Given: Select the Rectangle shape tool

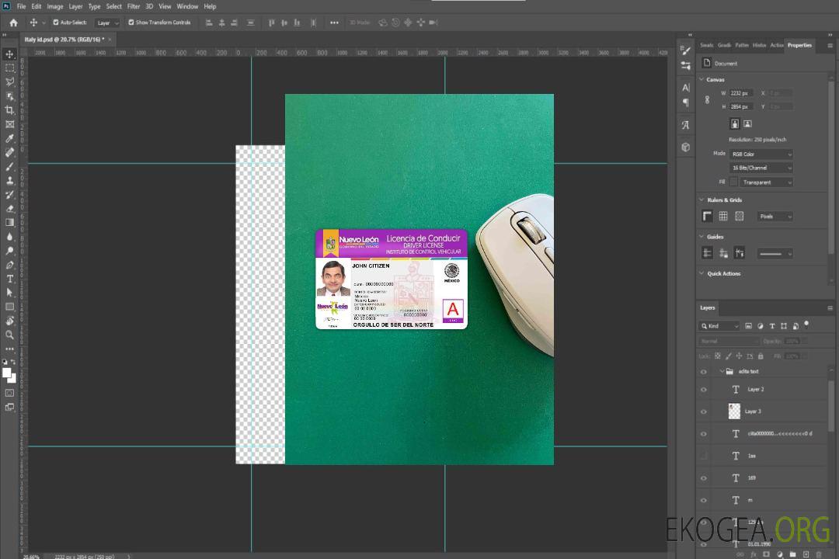Looking at the screenshot, I should coord(9,307).
